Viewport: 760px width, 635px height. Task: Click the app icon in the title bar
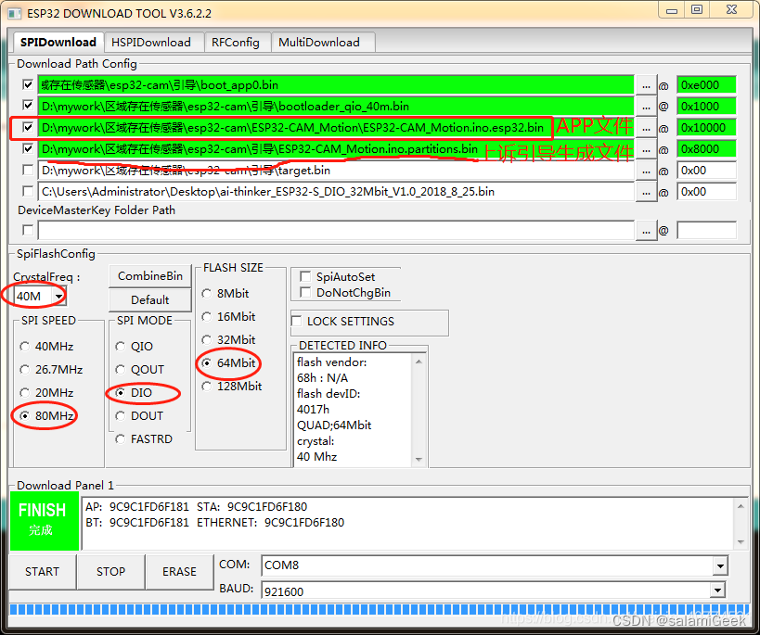15,13
